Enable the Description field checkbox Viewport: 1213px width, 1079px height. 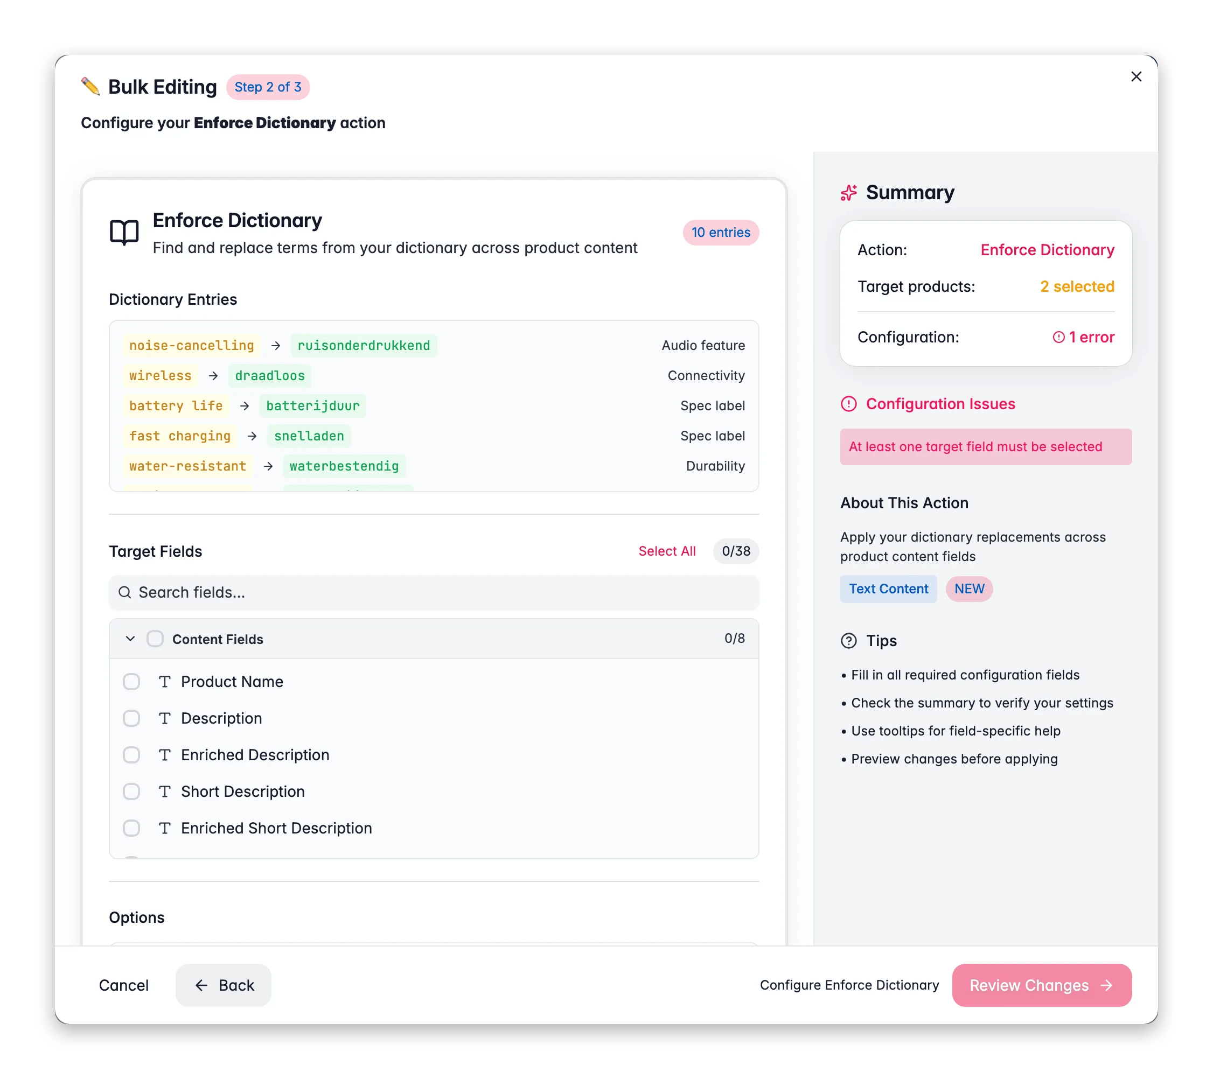pos(131,718)
